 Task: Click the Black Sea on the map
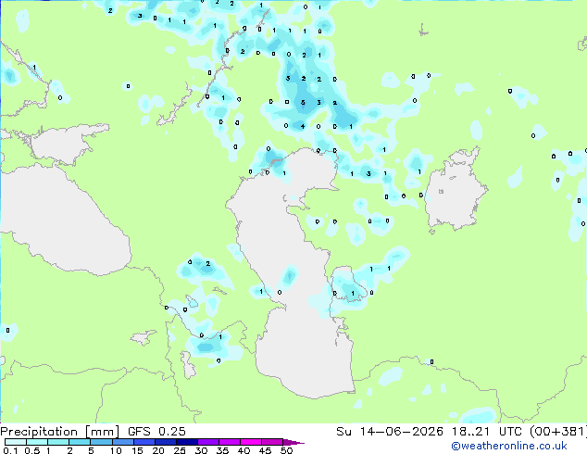(x=60, y=221)
